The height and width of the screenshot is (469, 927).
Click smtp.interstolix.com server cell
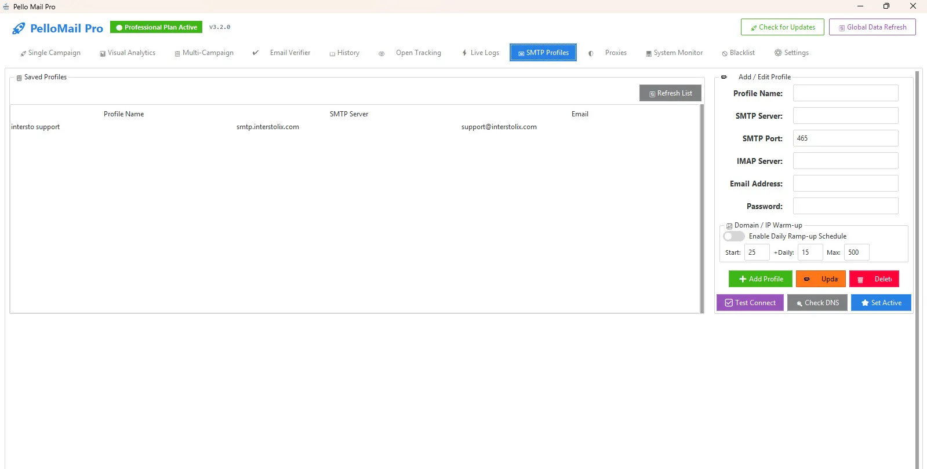click(x=268, y=127)
